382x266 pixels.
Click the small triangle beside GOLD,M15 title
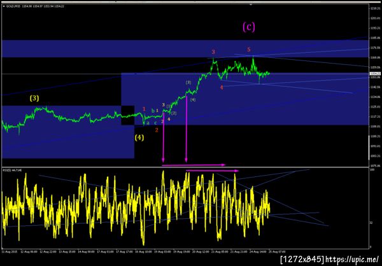(4, 6)
